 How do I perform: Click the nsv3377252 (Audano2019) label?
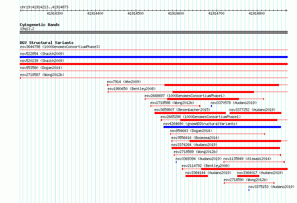pyautogui.click(x=252, y=110)
